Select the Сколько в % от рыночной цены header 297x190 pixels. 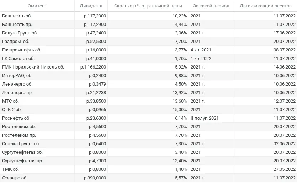[148, 6]
